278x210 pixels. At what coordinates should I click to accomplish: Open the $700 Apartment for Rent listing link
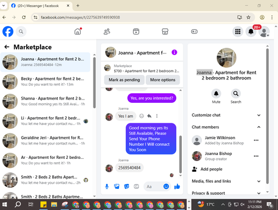[142, 68]
